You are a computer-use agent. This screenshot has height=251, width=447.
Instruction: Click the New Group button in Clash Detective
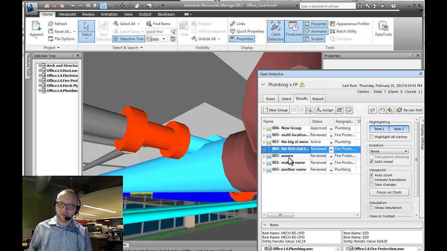click(x=275, y=110)
